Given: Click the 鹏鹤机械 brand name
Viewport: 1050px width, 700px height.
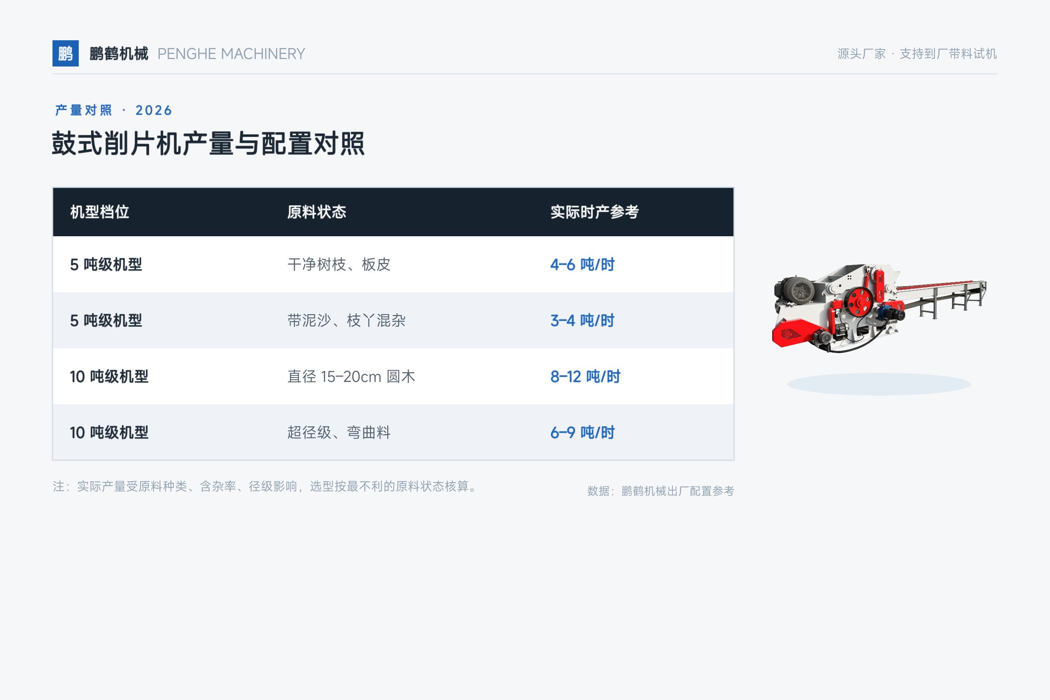Looking at the screenshot, I should (x=119, y=53).
